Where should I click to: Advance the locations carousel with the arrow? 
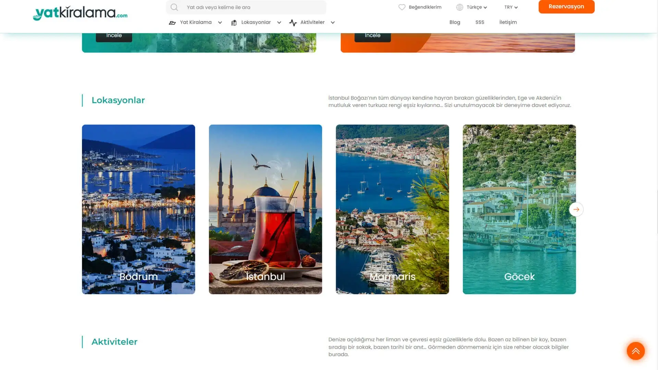pyautogui.click(x=576, y=209)
